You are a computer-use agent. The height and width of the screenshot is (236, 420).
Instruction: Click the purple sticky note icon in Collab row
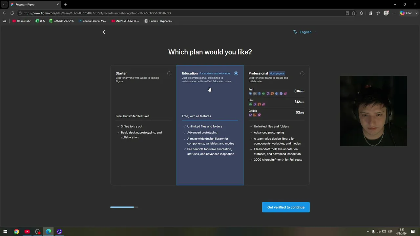click(250, 115)
